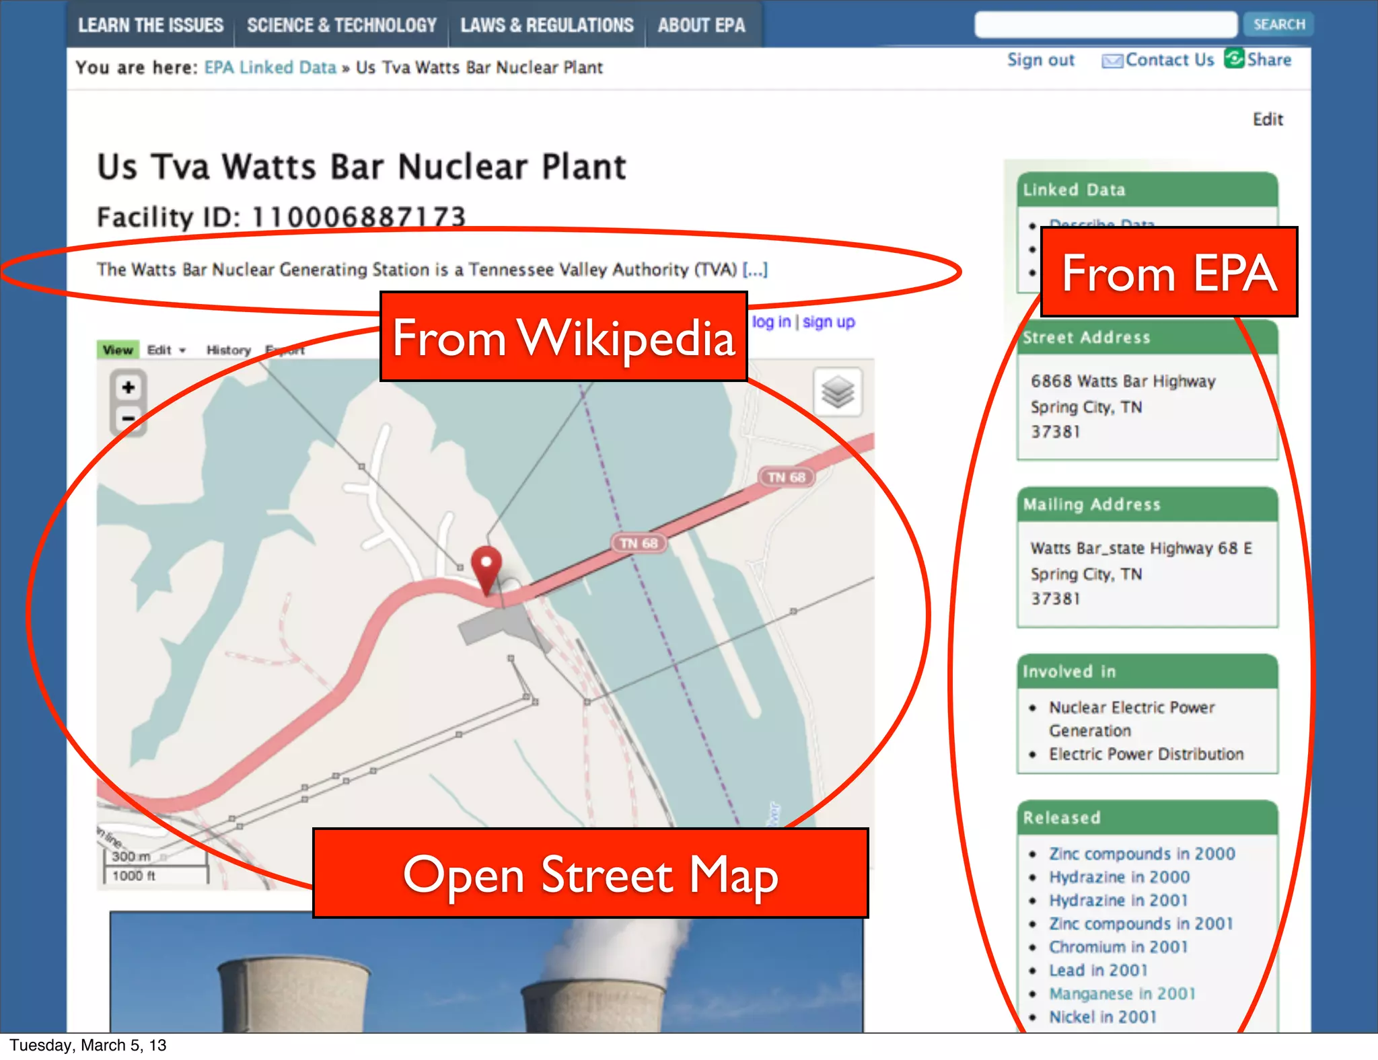Click the Facility ID 110006887173 text
This screenshot has width=1378, height=1060.
(281, 217)
